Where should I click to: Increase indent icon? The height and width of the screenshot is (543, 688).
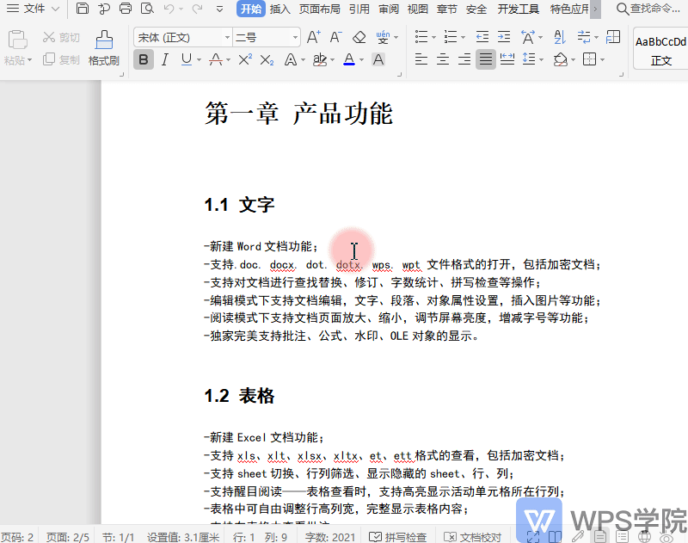click(x=504, y=37)
